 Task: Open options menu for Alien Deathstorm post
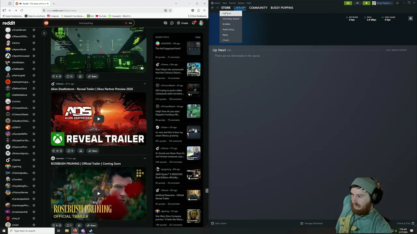point(145,84)
